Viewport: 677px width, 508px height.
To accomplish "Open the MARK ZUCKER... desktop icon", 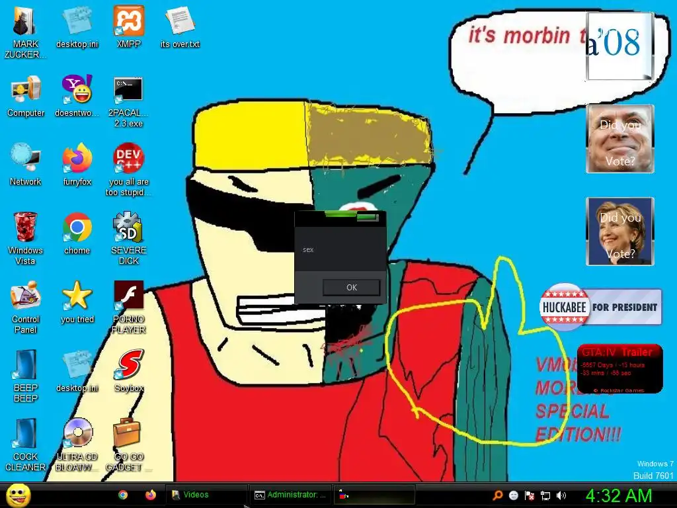I will pyautogui.click(x=25, y=32).
